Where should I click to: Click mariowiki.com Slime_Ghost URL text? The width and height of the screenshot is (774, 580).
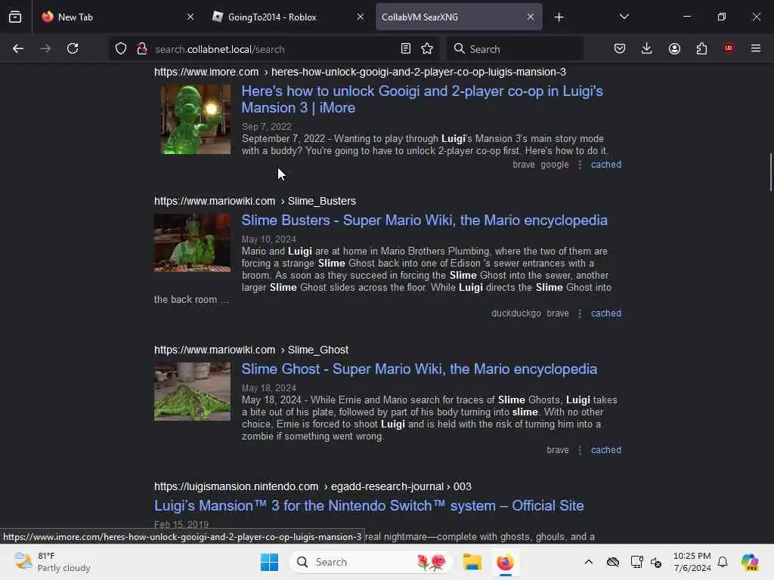coord(251,350)
